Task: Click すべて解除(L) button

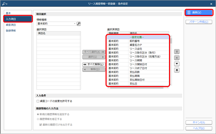Action: (x=94, y=65)
